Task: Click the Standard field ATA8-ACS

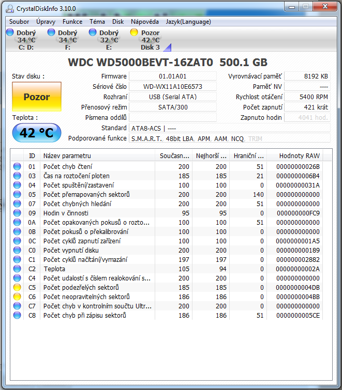Action: 230,128
